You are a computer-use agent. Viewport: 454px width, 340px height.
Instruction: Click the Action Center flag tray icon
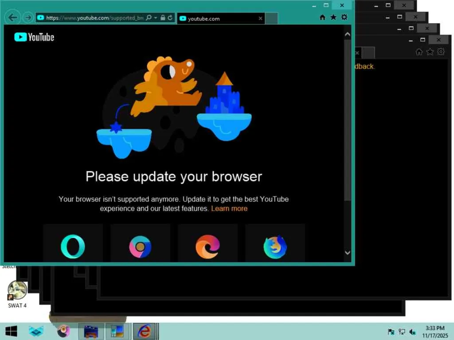pyautogui.click(x=391, y=332)
